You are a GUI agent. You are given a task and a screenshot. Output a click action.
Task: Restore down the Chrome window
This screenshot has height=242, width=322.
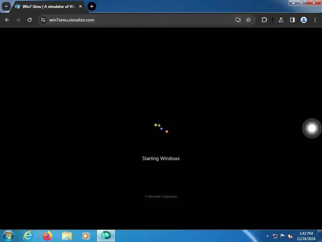pyautogui.click(x=302, y=3)
